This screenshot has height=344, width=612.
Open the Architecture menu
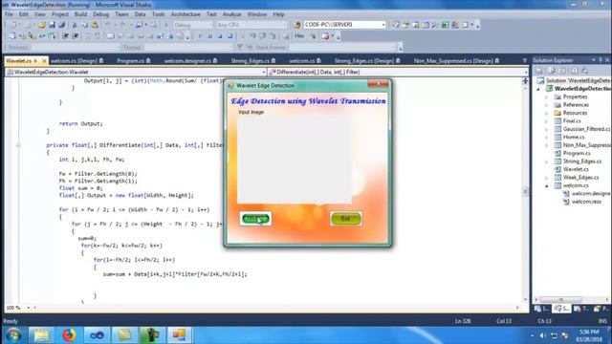point(186,14)
